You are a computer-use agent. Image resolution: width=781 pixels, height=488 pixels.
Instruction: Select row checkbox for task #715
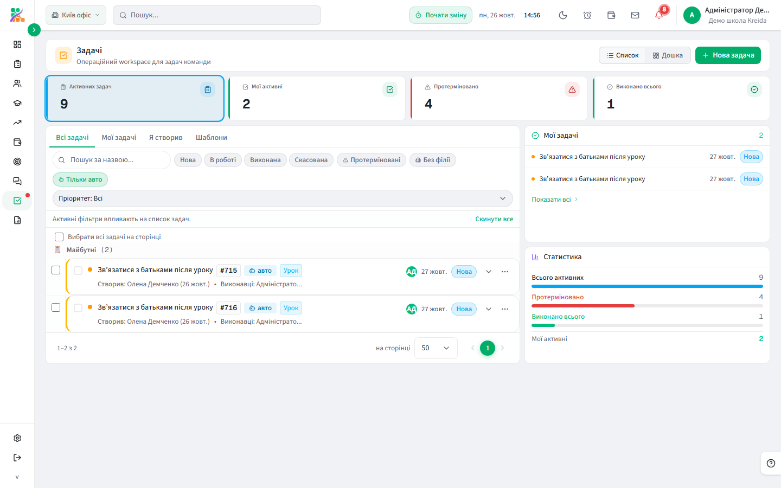[x=56, y=270]
